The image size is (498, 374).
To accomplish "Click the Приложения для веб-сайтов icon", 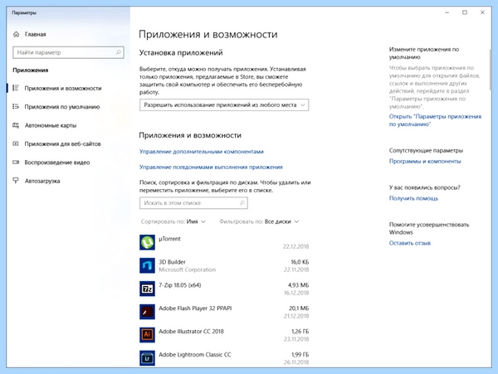I will click(16, 143).
